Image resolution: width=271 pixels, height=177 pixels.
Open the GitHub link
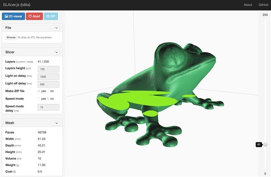point(263,5)
